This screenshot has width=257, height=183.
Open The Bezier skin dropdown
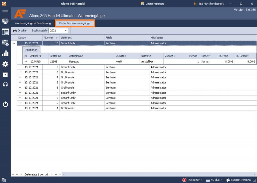point(192,180)
